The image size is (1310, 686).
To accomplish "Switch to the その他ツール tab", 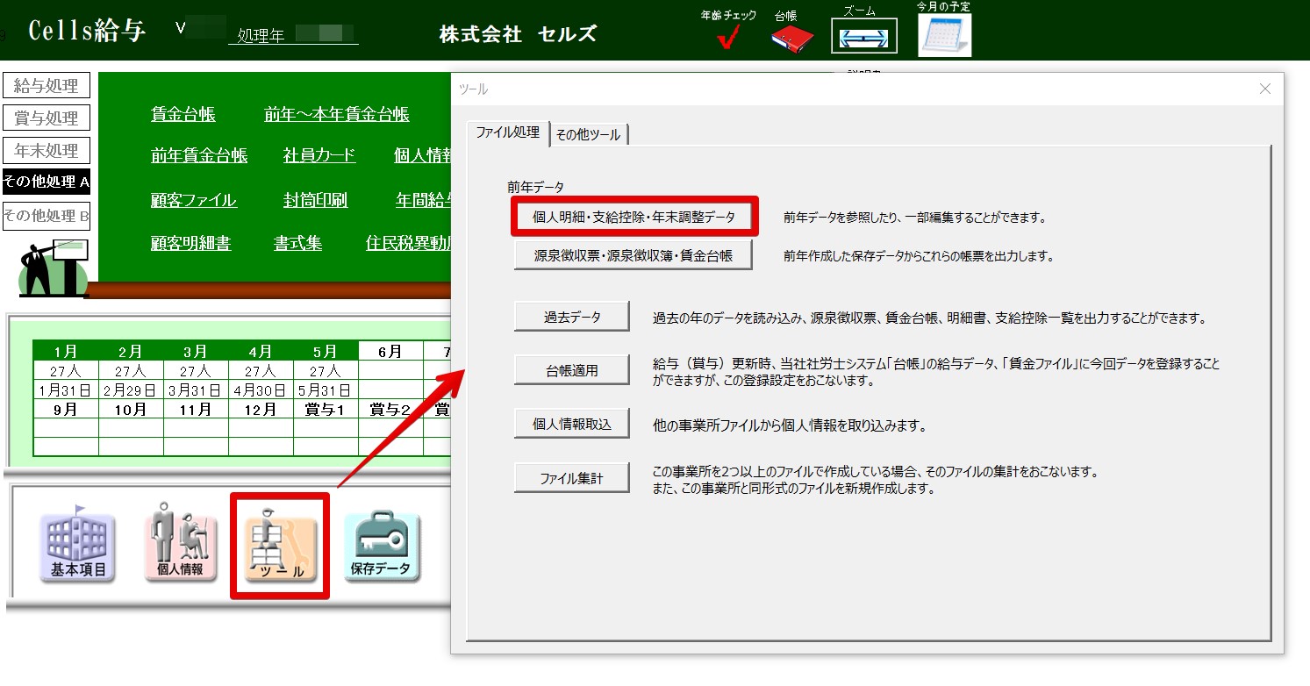I will (588, 135).
